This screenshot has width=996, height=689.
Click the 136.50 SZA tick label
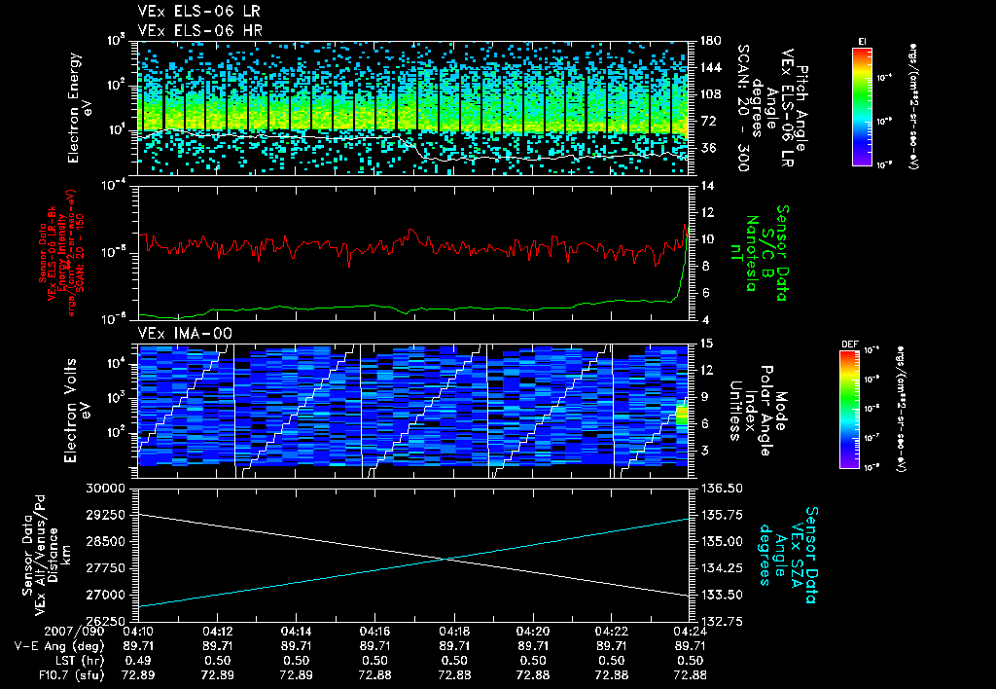point(721,489)
